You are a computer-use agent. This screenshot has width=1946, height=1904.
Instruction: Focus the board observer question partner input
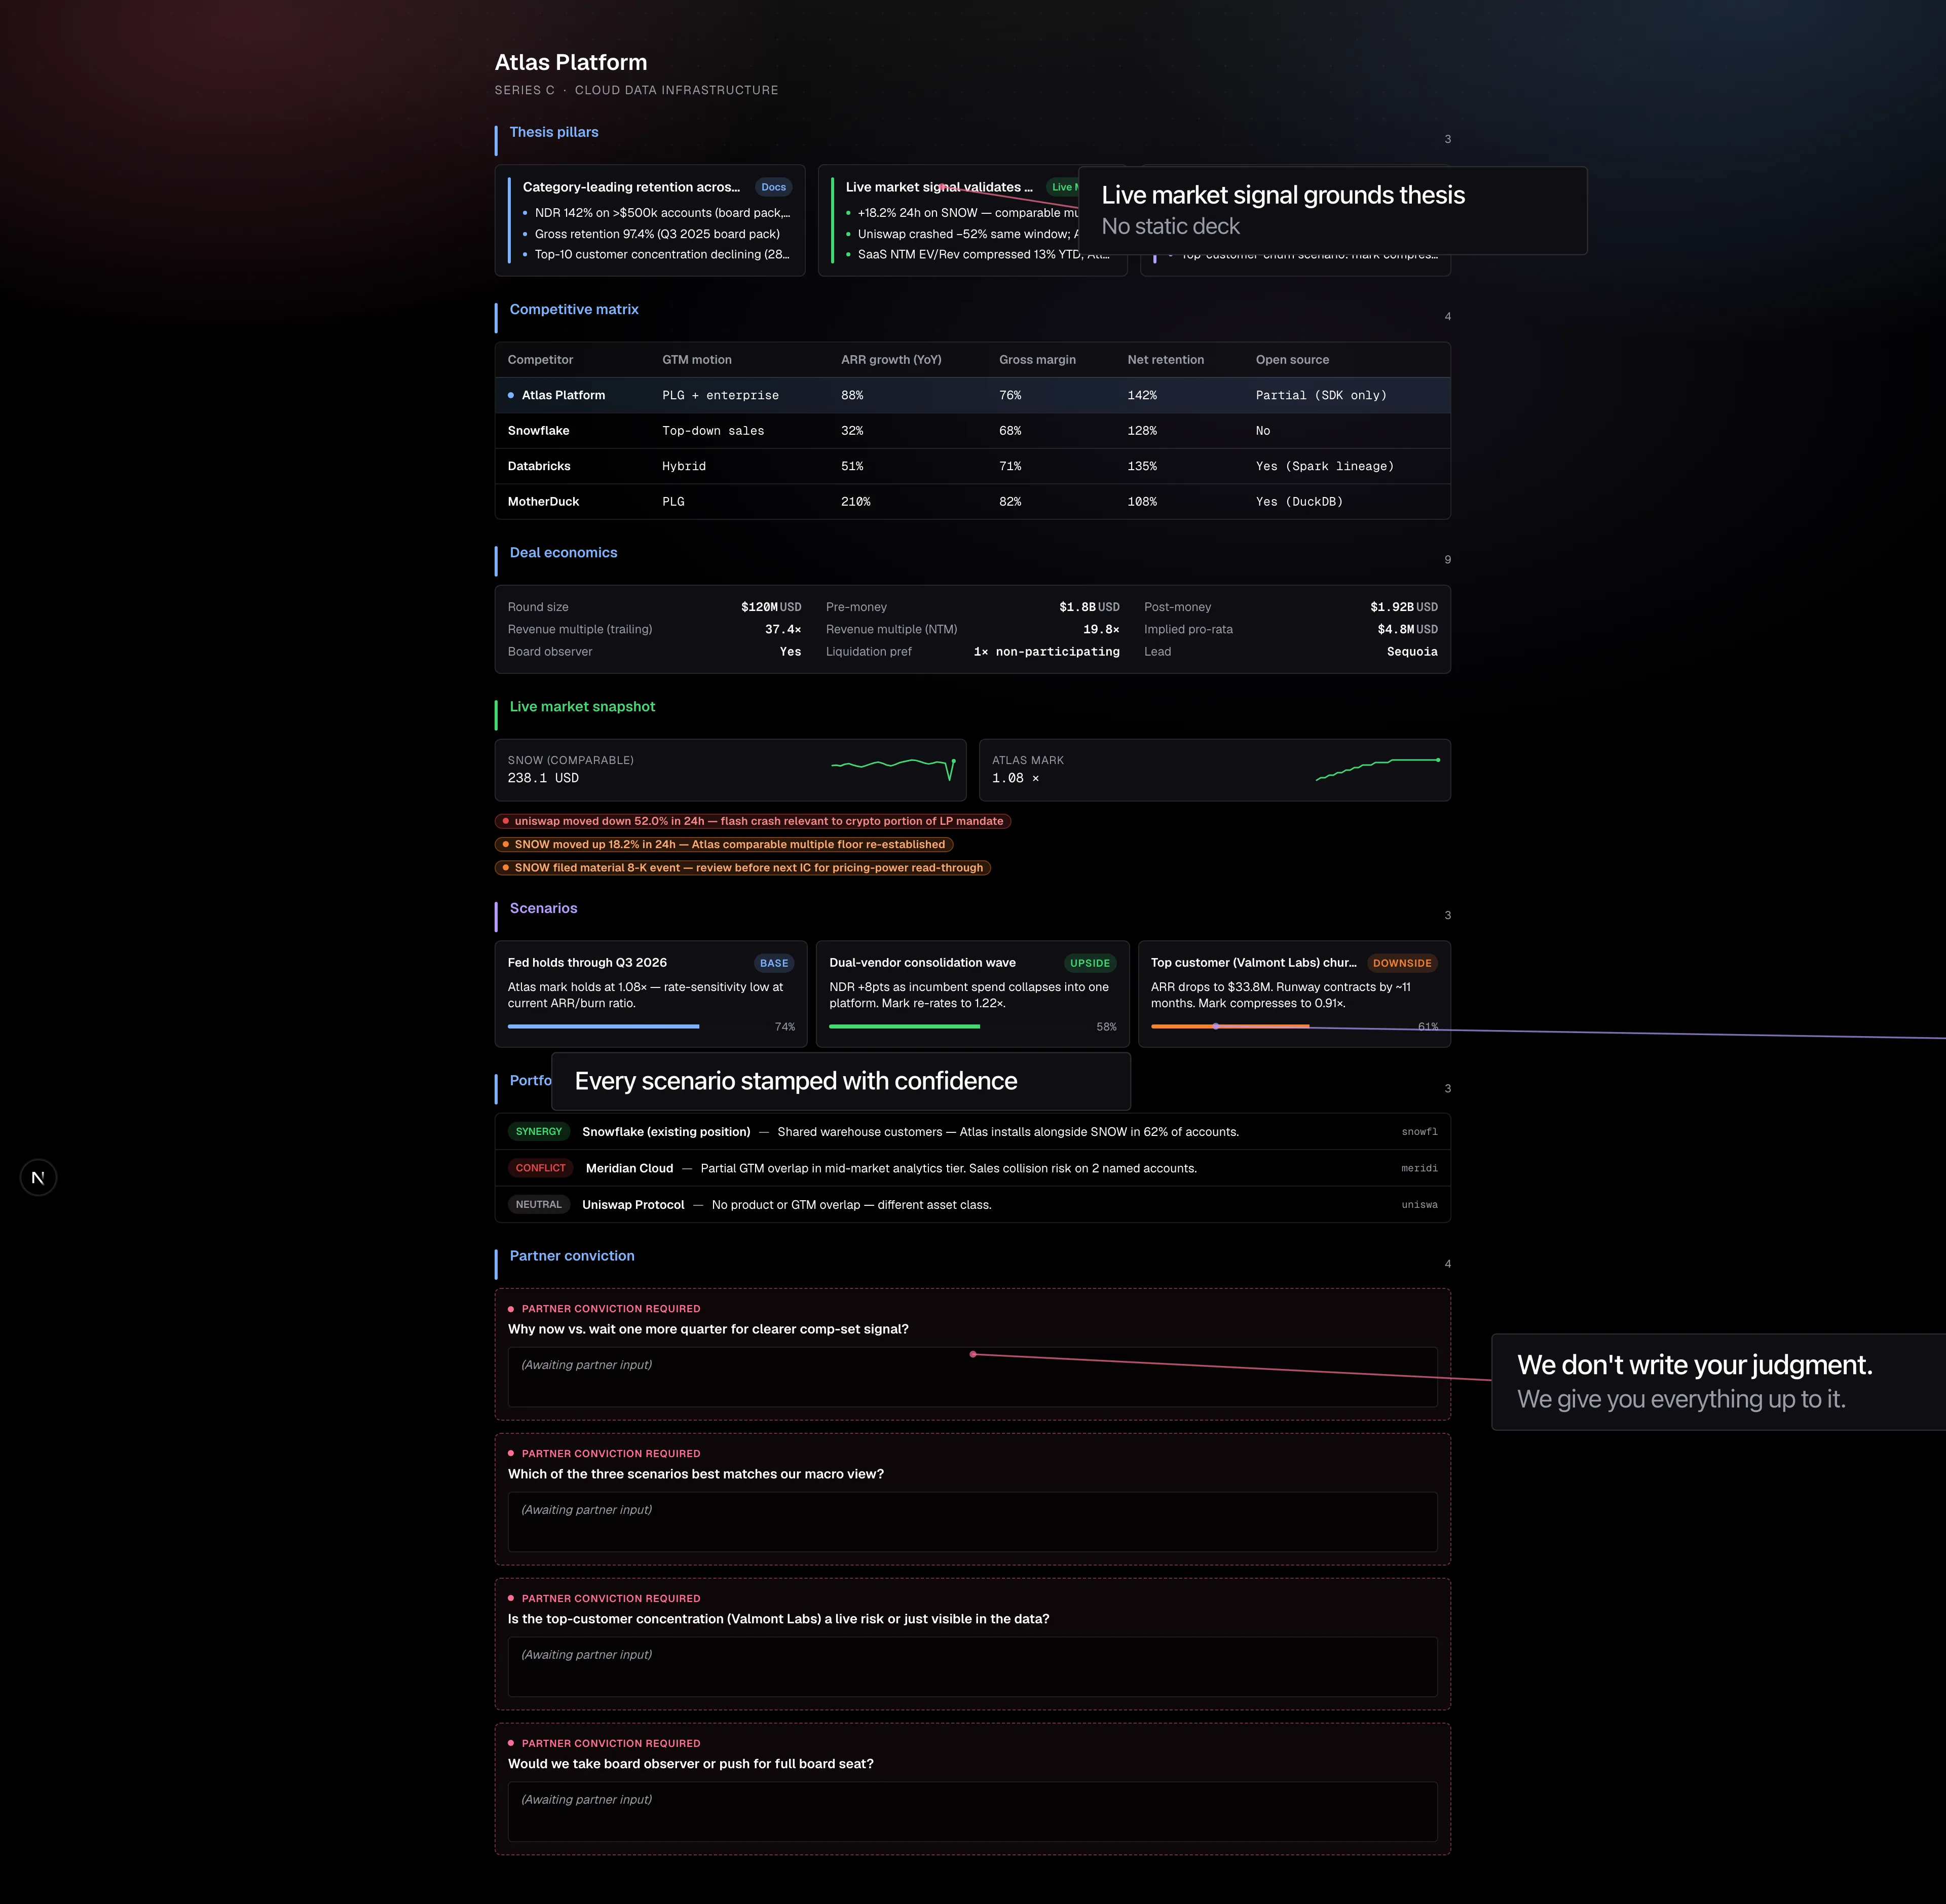(972, 1812)
